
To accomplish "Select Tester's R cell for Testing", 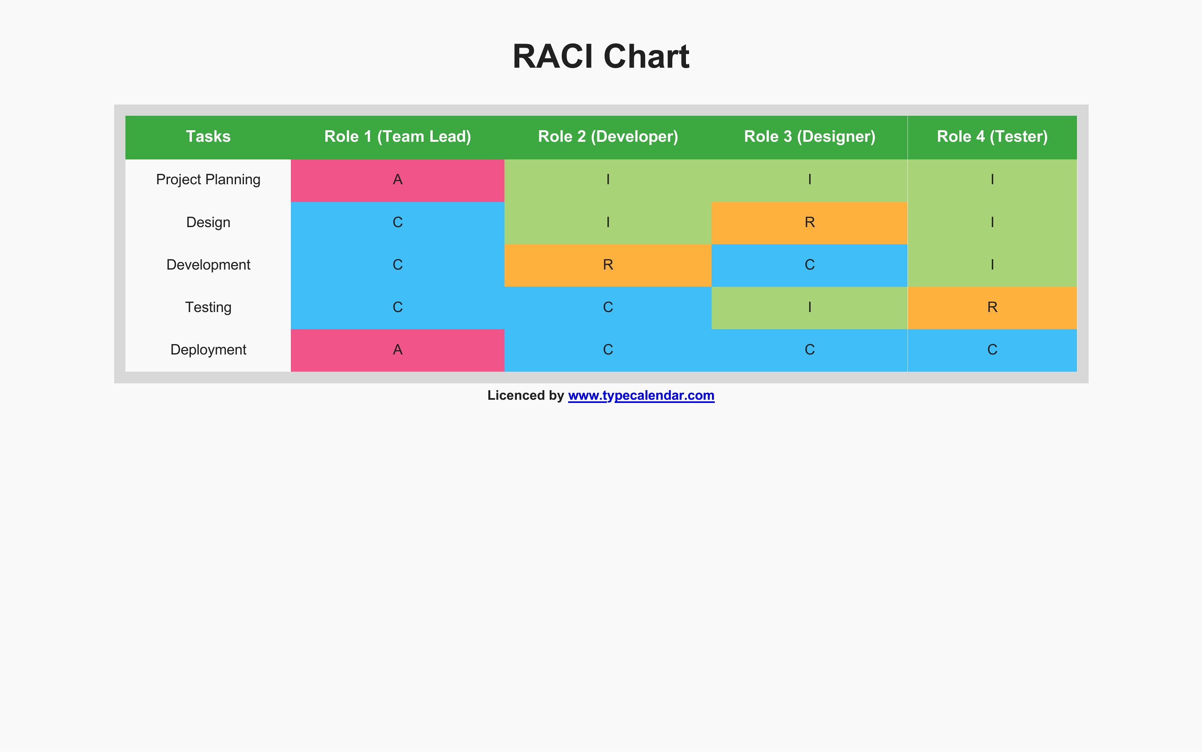I will (992, 308).
